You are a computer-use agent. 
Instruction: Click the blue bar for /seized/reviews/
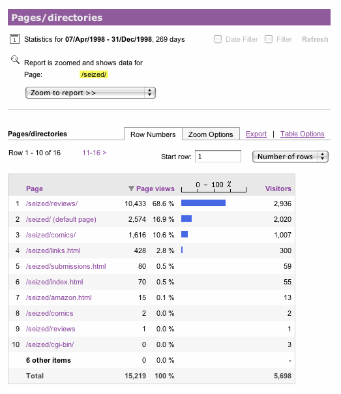pos(203,203)
